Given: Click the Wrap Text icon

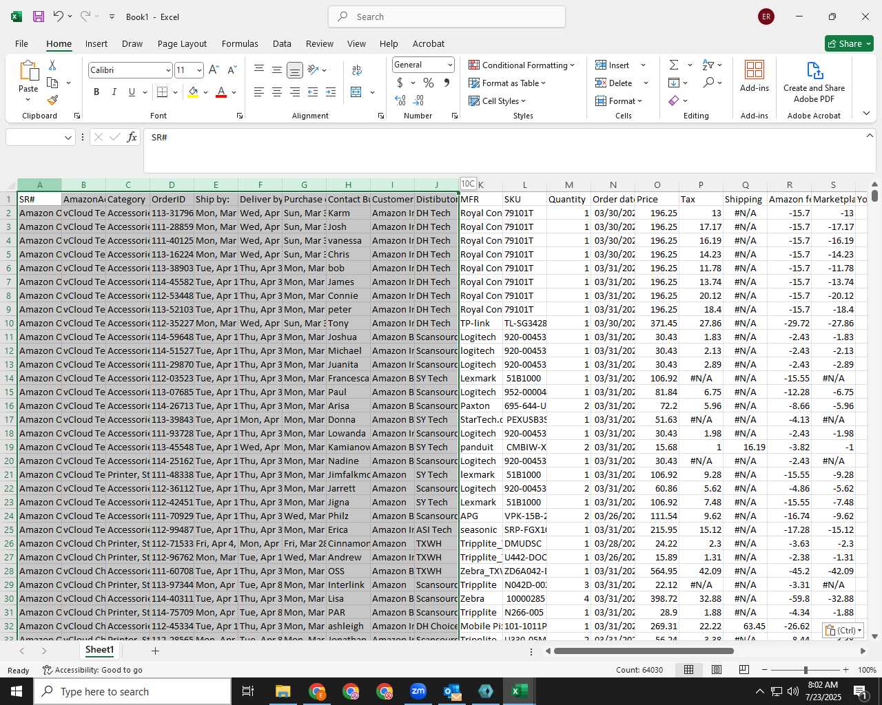Looking at the screenshot, I should 357,70.
